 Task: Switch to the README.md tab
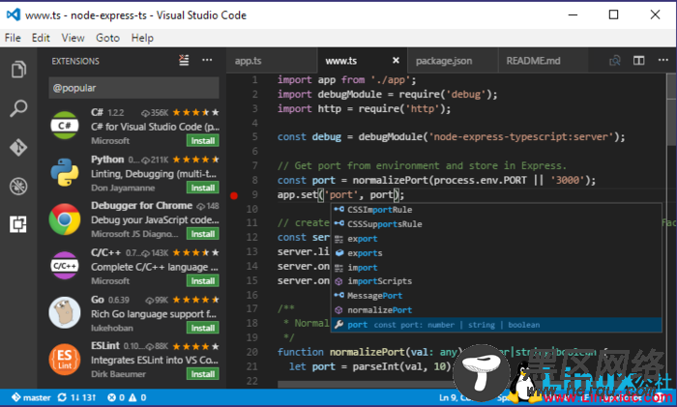click(544, 61)
